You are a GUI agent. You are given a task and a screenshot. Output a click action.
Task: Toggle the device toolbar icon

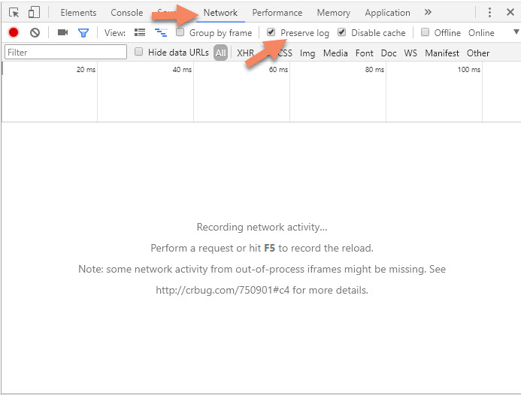click(34, 13)
